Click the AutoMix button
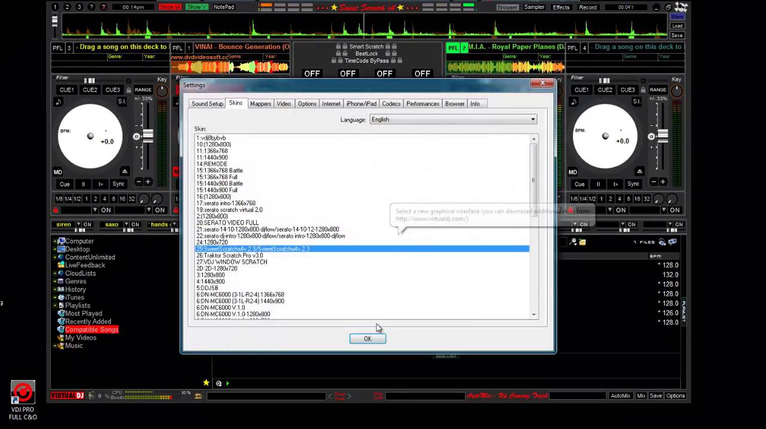This screenshot has width=766, height=429. point(621,396)
